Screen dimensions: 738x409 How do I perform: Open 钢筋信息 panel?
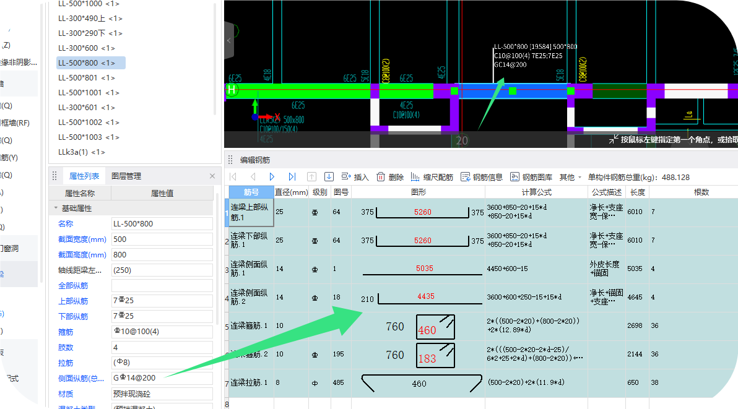click(482, 177)
